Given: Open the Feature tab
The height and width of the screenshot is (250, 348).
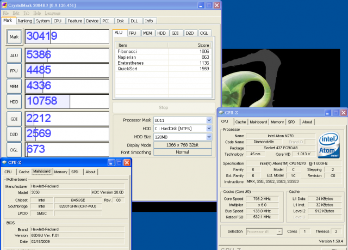Looking at the screenshot, I should tap(75, 21).
